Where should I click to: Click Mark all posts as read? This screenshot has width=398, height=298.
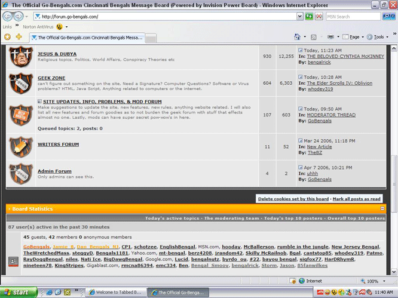pos(356,199)
